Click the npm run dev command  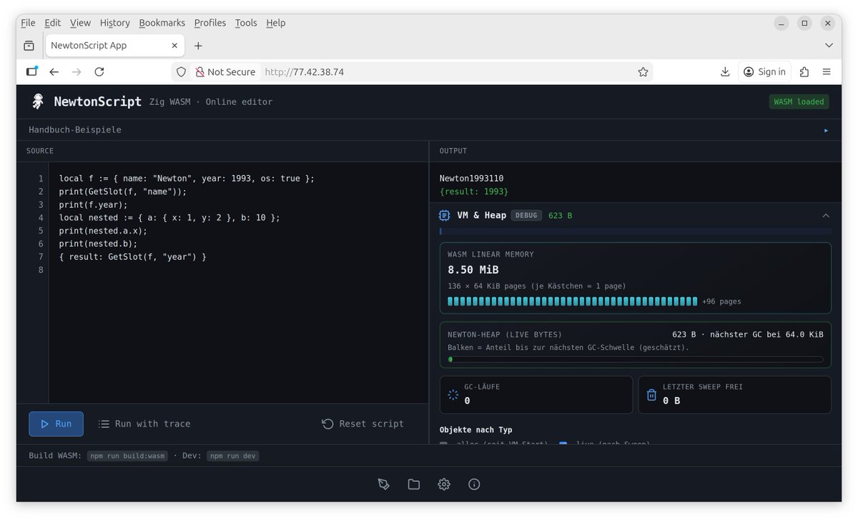pos(233,456)
